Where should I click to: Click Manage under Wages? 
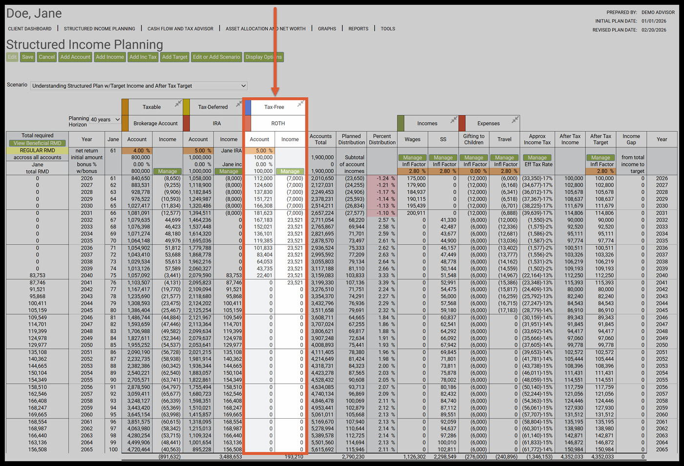click(412, 158)
